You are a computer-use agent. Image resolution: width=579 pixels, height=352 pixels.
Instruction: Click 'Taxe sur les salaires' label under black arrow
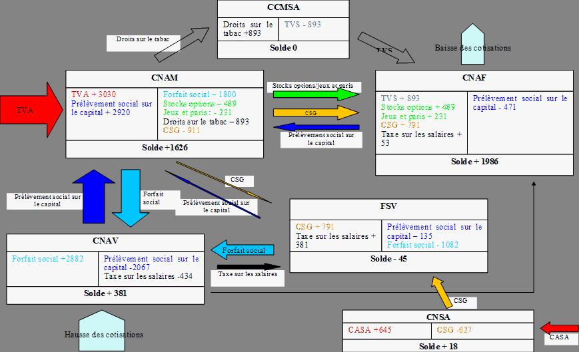[x=247, y=274]
